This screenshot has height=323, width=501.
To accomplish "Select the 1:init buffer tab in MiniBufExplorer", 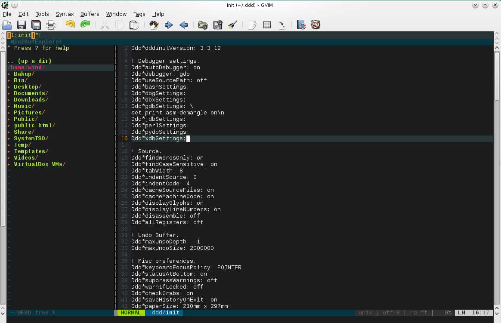I will coord(21,35).
